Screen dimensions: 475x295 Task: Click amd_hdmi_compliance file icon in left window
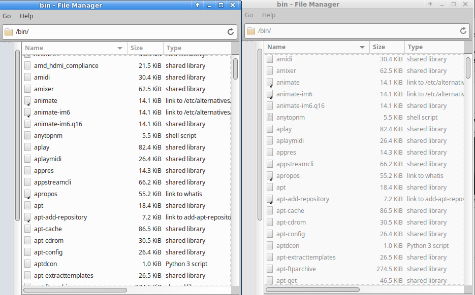click(27, 65)
